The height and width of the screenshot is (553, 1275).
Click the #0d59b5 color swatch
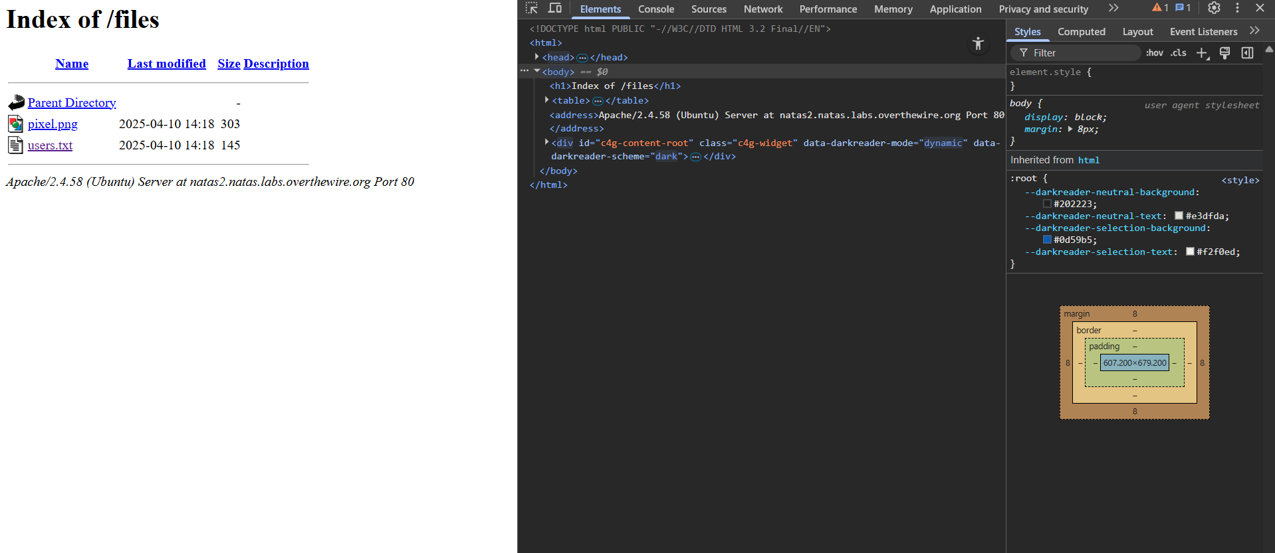1047,240
